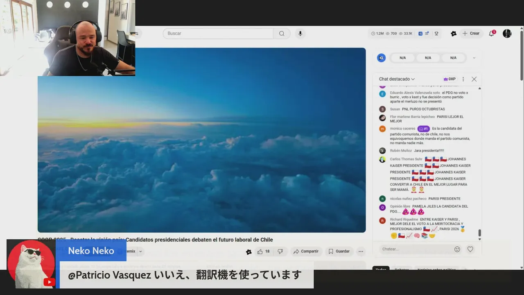The width and height of the screenshot is (524, 295).
Task: Click the list icon beside vidIQ icon
Action: tap(427, 34)
